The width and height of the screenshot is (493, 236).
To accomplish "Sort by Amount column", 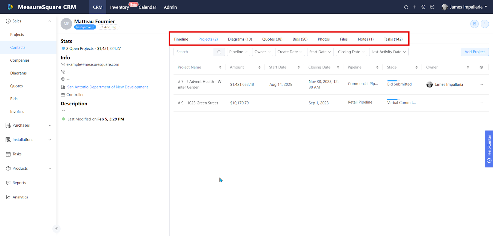I will 259,67.
